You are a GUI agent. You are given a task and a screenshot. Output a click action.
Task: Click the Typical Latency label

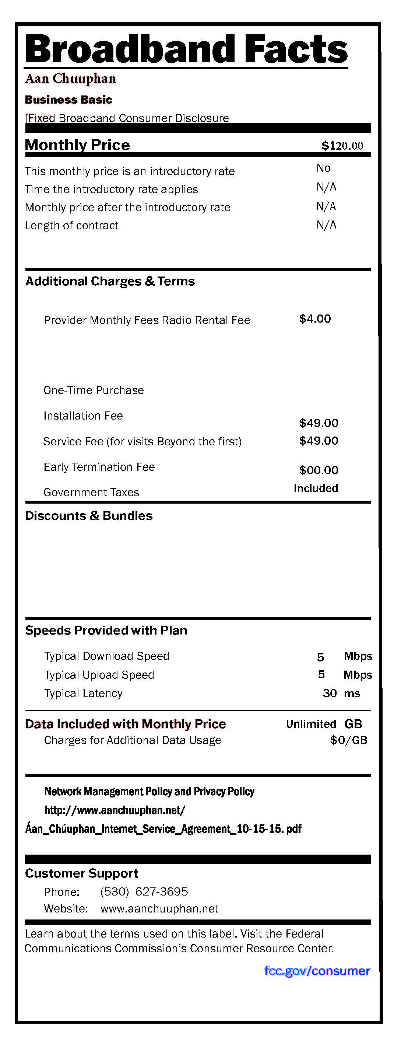[83, 693]
